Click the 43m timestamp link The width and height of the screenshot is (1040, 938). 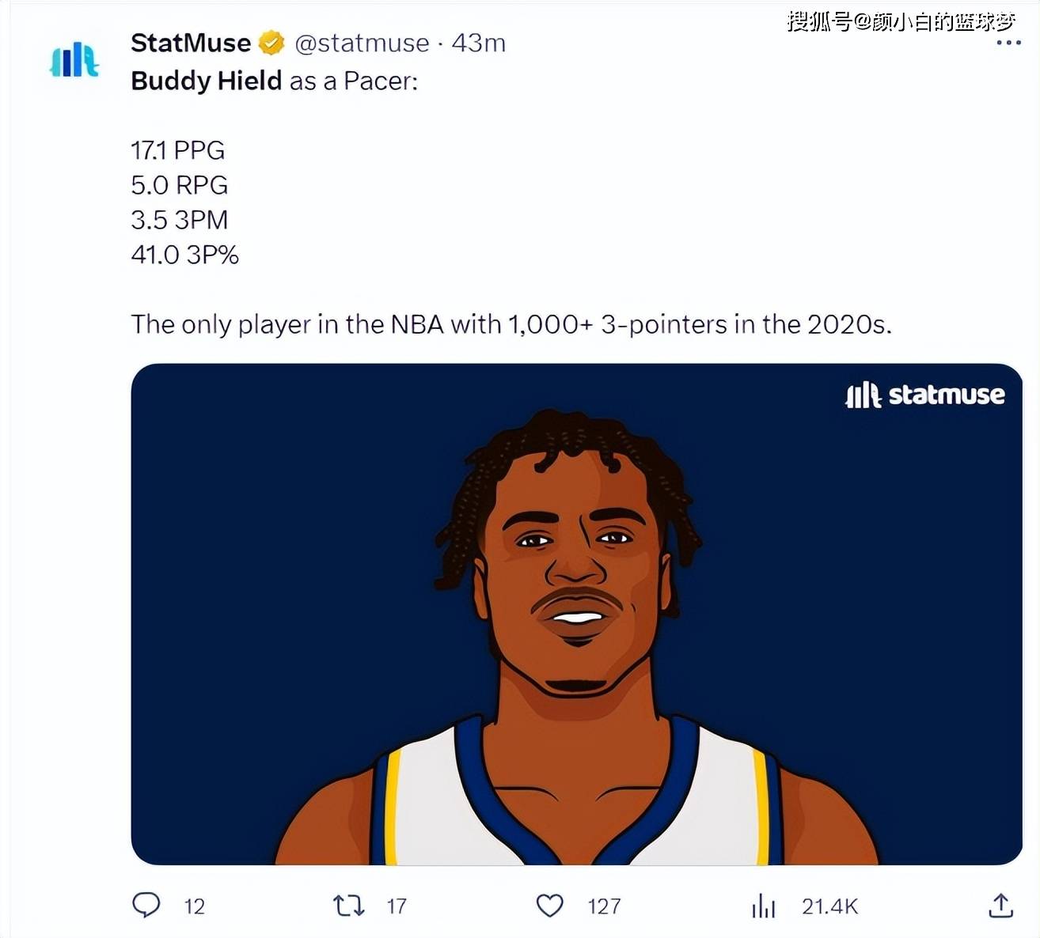point(479,43)
